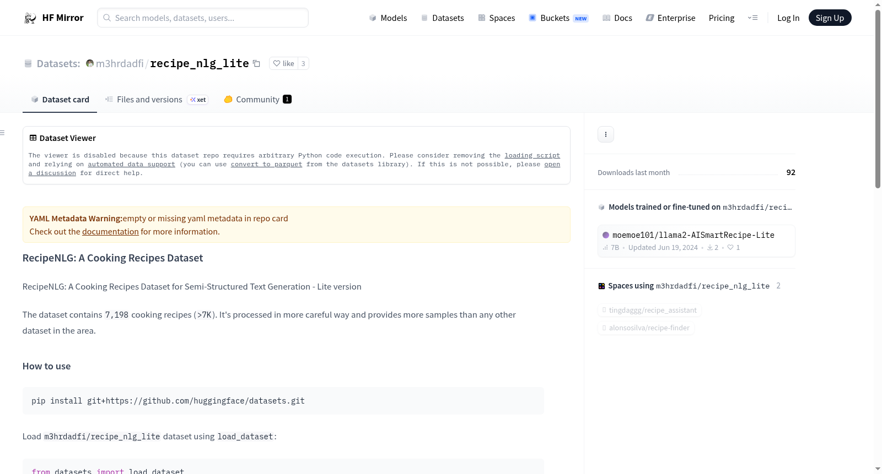Follow the loading script link

532,156
